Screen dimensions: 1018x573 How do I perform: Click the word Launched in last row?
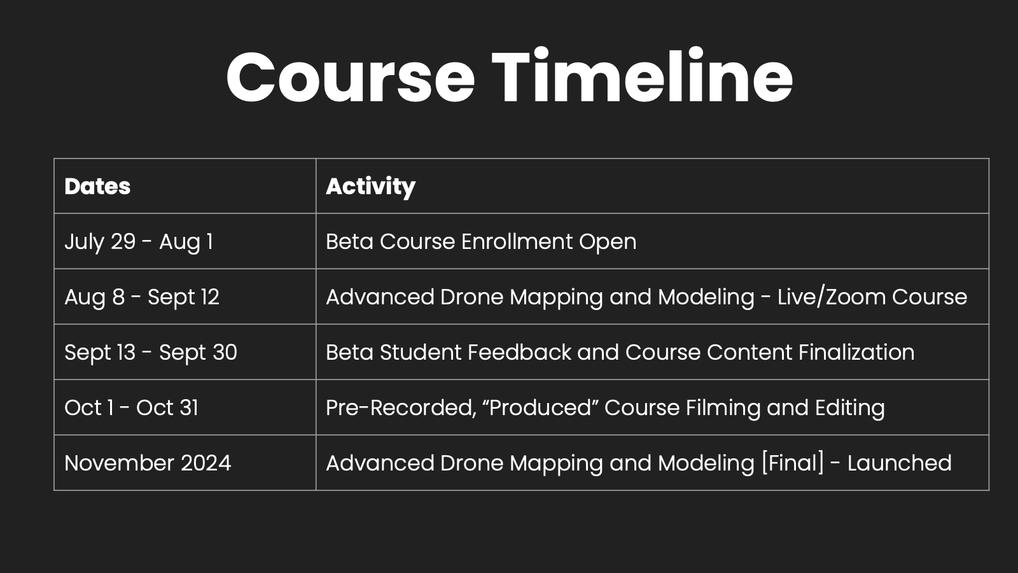click(900, 463)
